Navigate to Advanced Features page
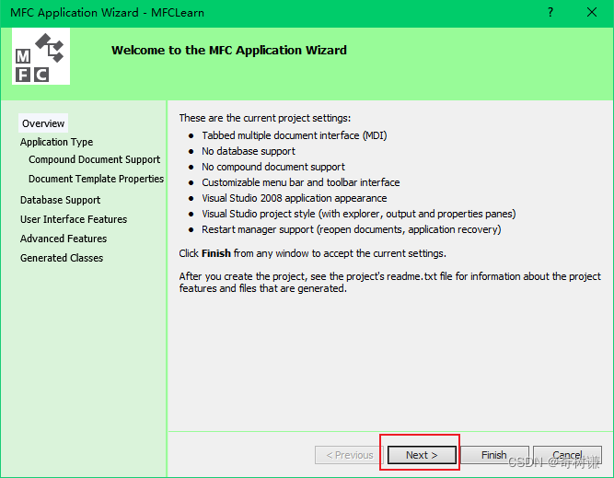Viewport: 614px width, 478px height. click(x=64, y=239)
